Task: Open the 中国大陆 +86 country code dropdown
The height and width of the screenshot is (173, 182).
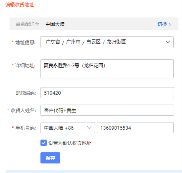Action: (68, 128)
